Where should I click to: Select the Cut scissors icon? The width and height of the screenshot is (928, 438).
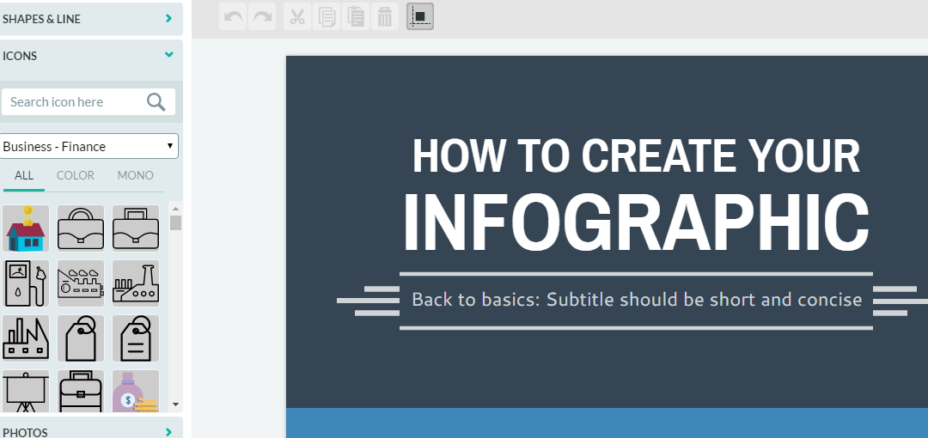297,16
